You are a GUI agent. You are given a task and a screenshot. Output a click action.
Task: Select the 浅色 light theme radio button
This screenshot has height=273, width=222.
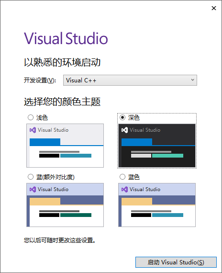click(x=31, y=117)
